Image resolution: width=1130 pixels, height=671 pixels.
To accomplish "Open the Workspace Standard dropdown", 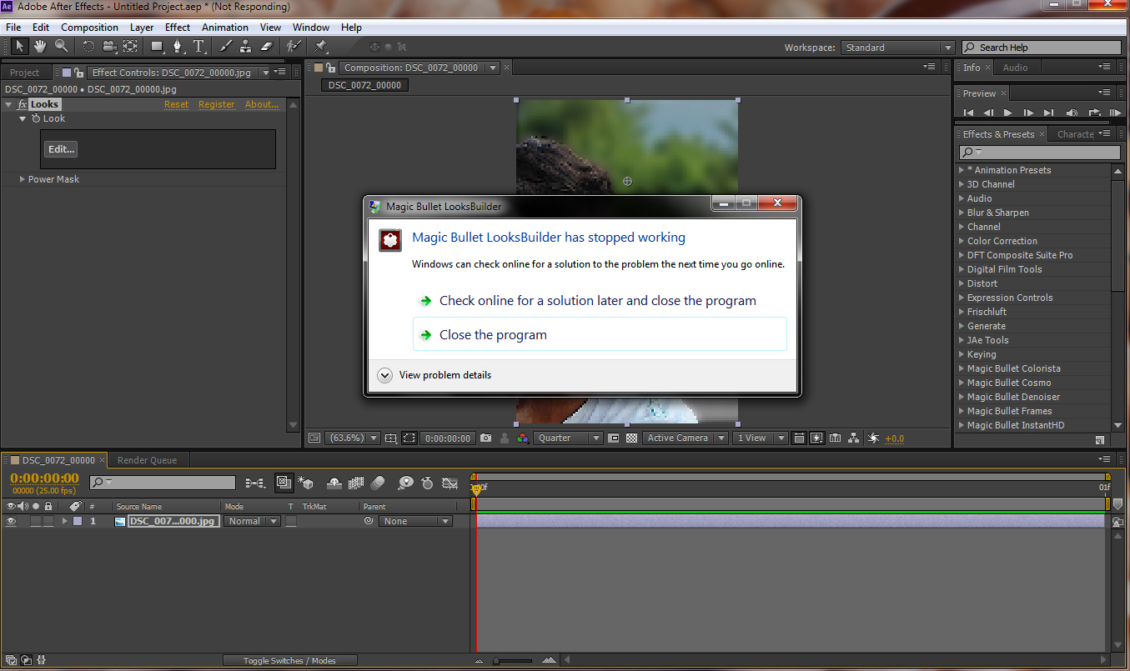I will click(x=897, y=48).
